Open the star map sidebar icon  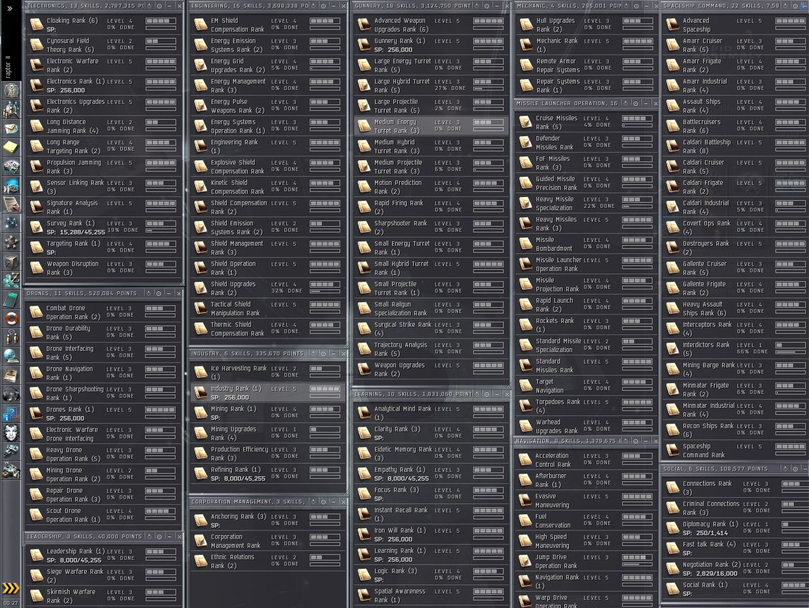click(x=11, y=224)
